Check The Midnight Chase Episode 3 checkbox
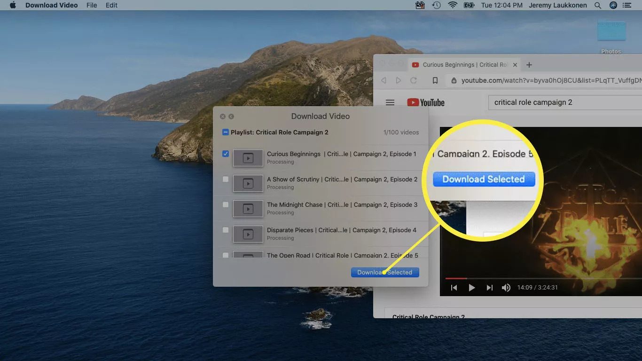 pyautogui.click(x=226, y=204)
